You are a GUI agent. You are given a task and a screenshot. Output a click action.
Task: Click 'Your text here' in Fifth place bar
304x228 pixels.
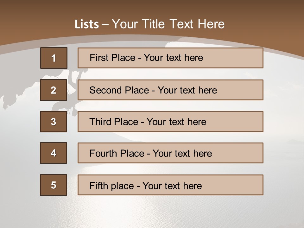pyautogui.click(x=172, y=186)
